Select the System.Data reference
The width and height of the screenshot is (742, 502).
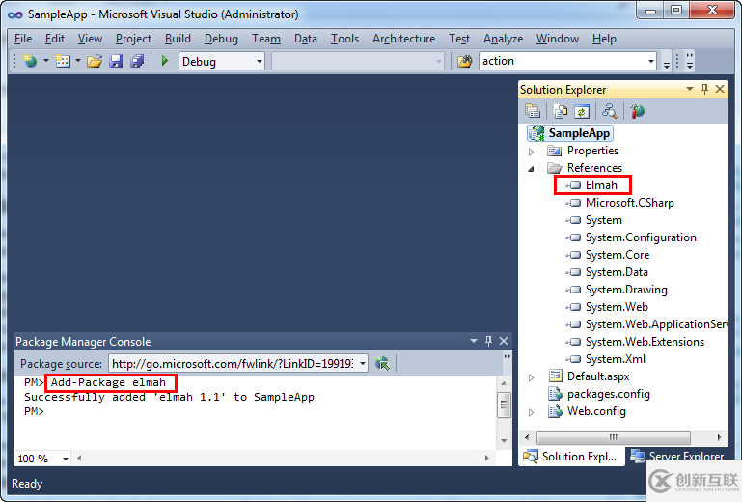point(607,272)
